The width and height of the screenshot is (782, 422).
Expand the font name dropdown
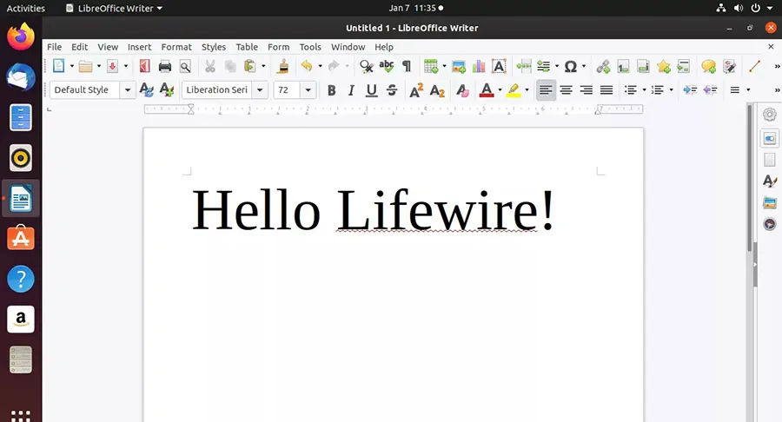pyautogui.click(x=260, y=90)
